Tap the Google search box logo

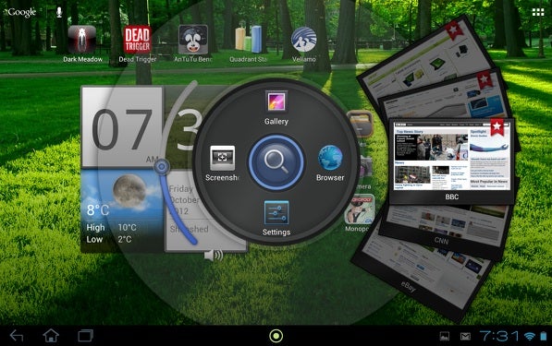(20, 12)
